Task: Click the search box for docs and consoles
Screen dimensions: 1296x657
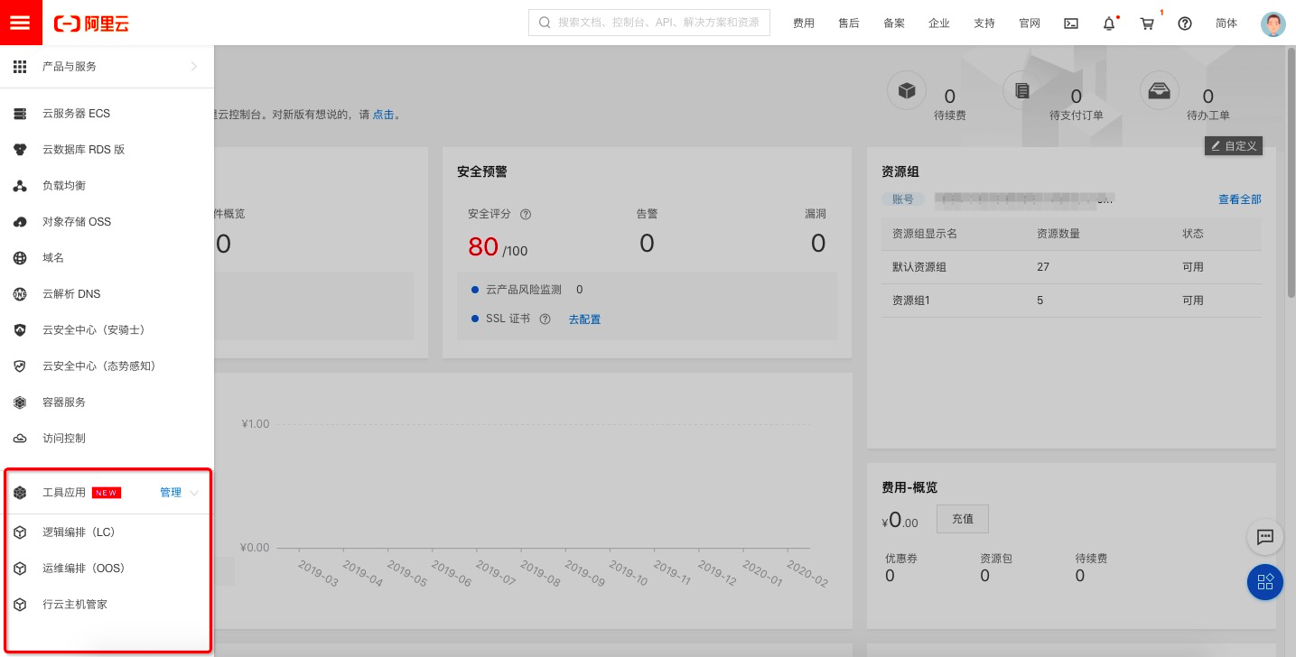Action: (649, 23)
